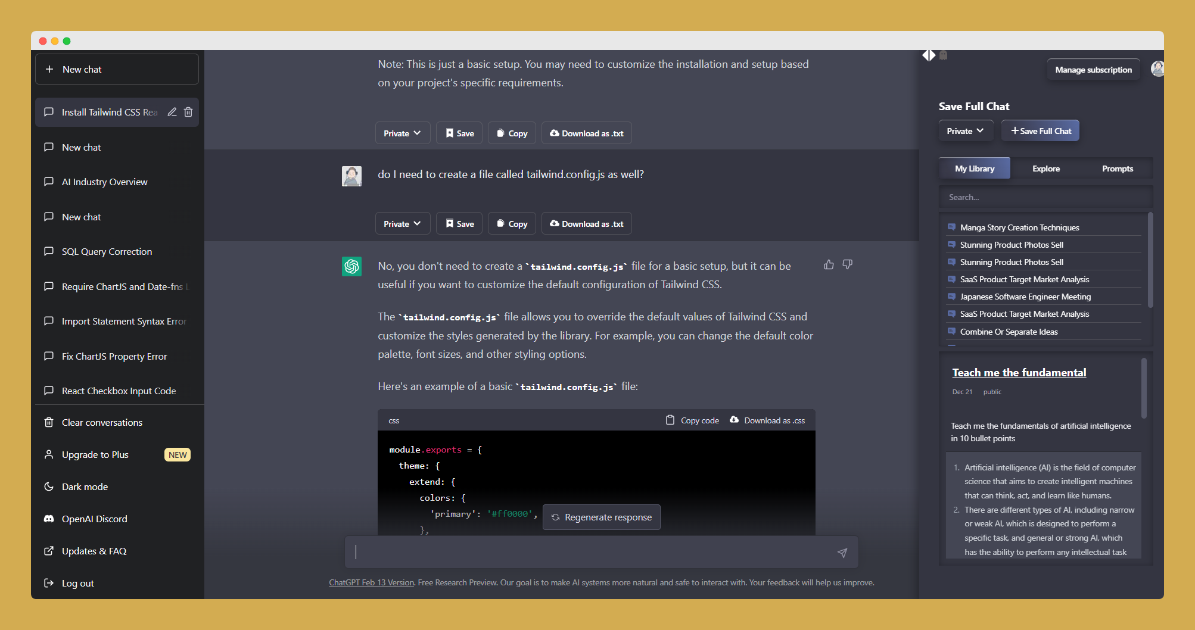Copy the Note message text
The width and height of the screenshot is (1195, 630).
(512, 133)
